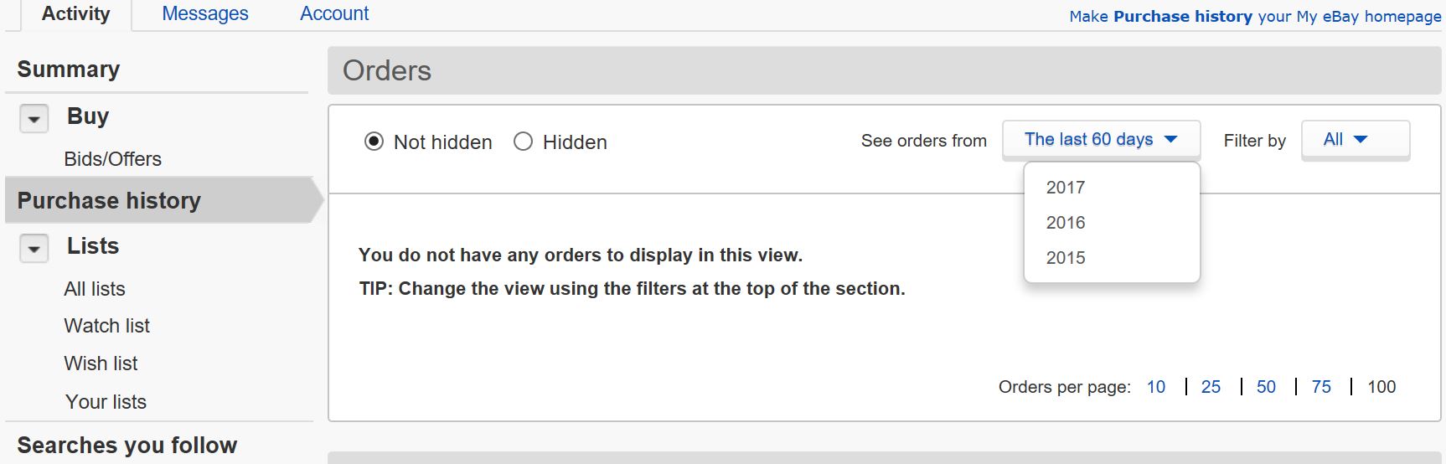Show 75 orders per page

pos(1321,387)
